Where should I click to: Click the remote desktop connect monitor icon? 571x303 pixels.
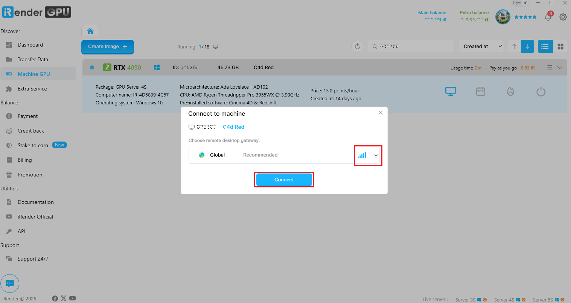tap(451, 91)
